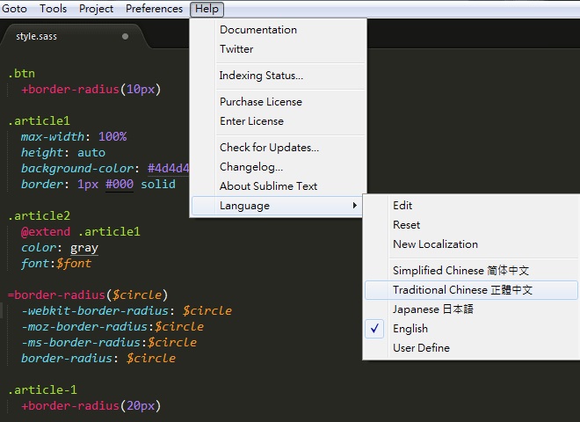Click the height: auto line

(x=63, y=152)
